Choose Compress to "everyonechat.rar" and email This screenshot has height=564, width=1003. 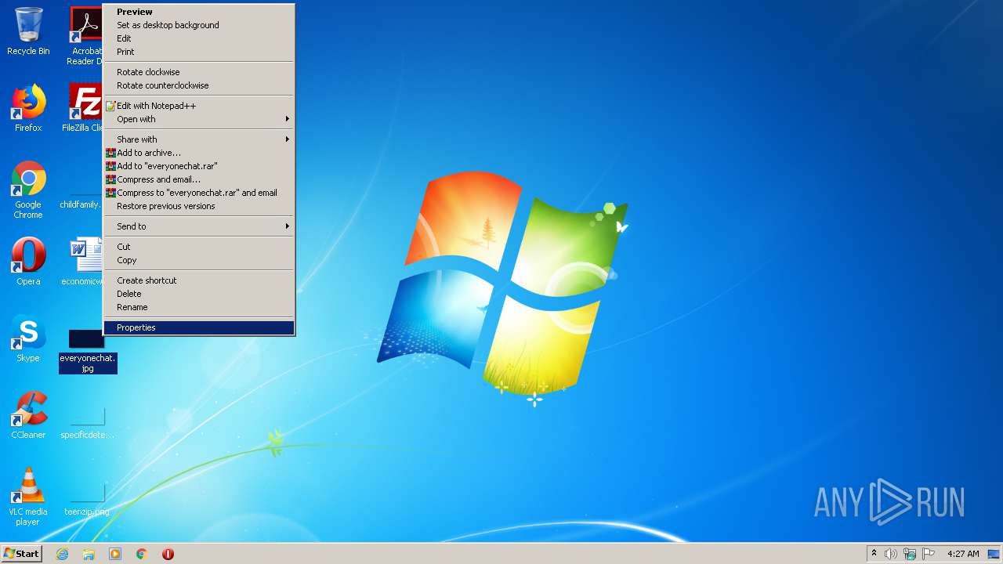point(199,193)
